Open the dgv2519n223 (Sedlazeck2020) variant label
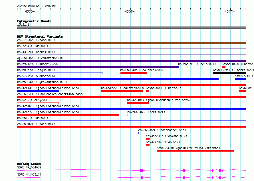254x181 pixels. point(40,58)
